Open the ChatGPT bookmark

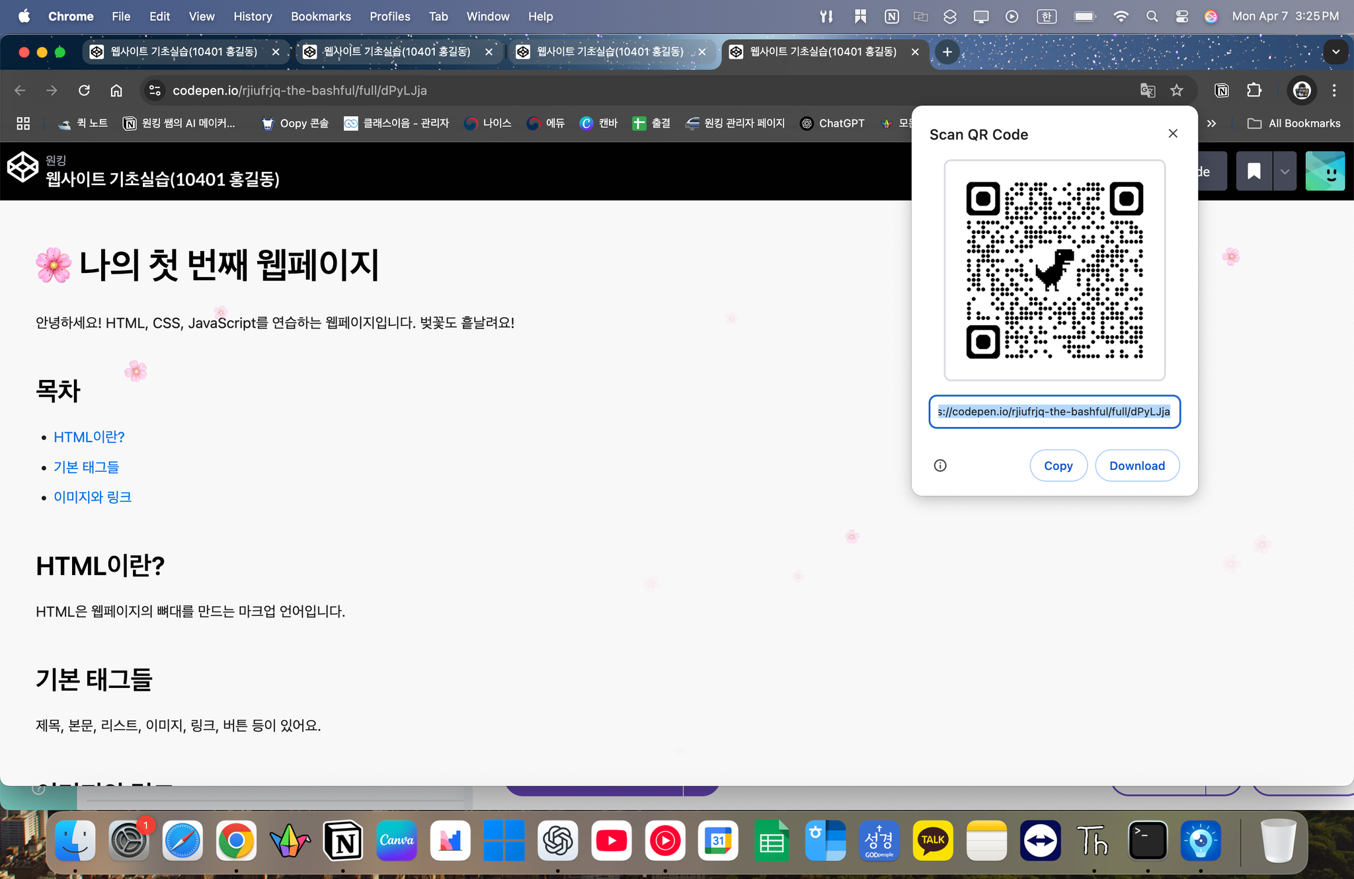pyautogui.click(x=832, y=124)
